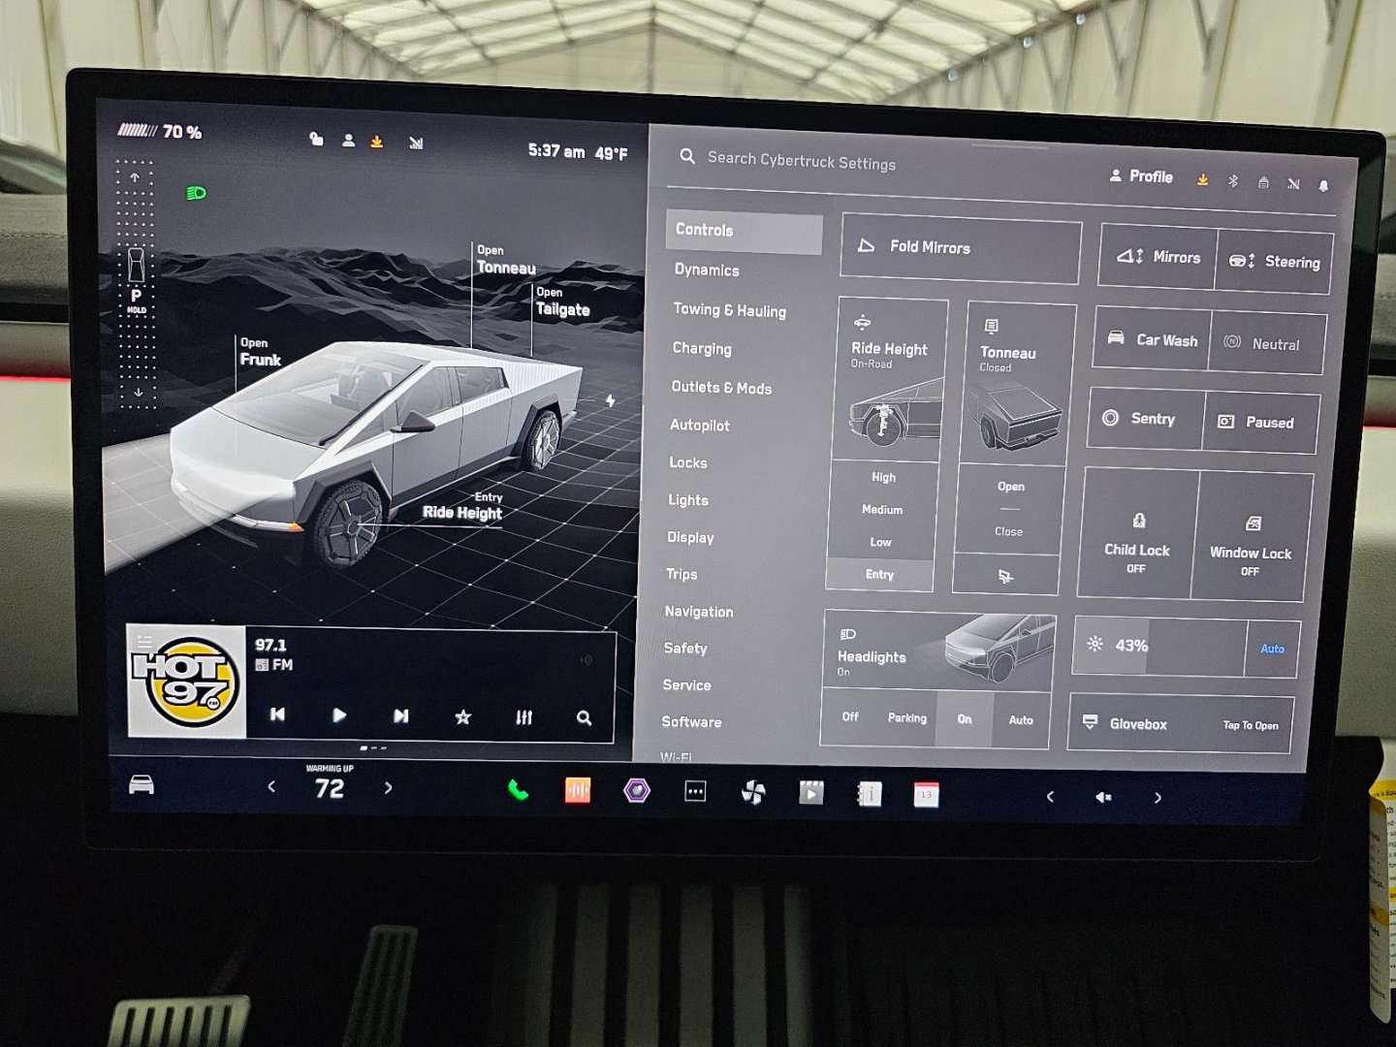The image size is (1396, 1047).
Task: Select Low ride height
Action: (x=880, y=542)
